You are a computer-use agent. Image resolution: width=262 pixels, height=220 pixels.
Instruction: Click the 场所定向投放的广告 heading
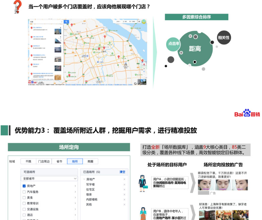tap(223, 165)
